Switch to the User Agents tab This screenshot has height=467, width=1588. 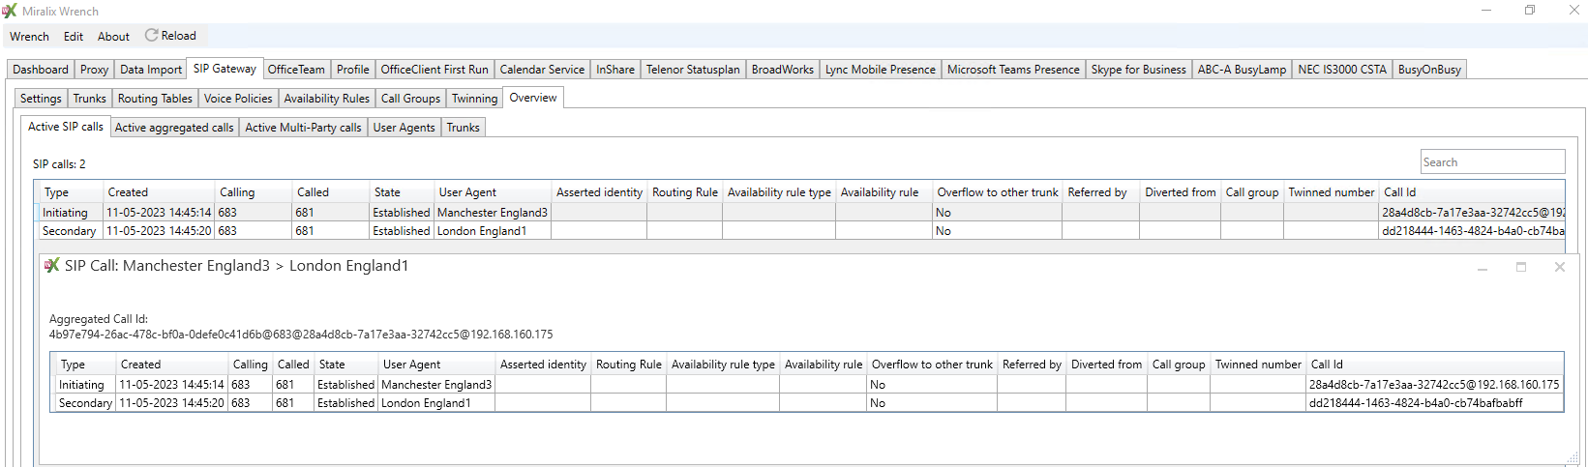click(404, 128)
